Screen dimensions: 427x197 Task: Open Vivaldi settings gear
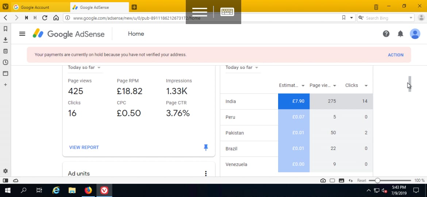(5, 171)
